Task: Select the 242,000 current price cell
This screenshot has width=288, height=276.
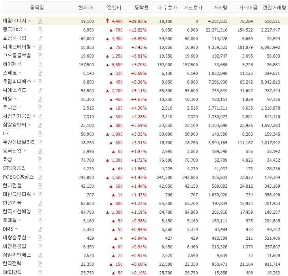Action: click(86, 177)
